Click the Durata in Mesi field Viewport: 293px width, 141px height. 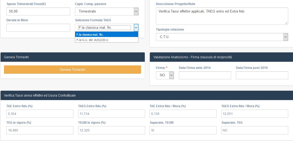[x=38, y=28]
